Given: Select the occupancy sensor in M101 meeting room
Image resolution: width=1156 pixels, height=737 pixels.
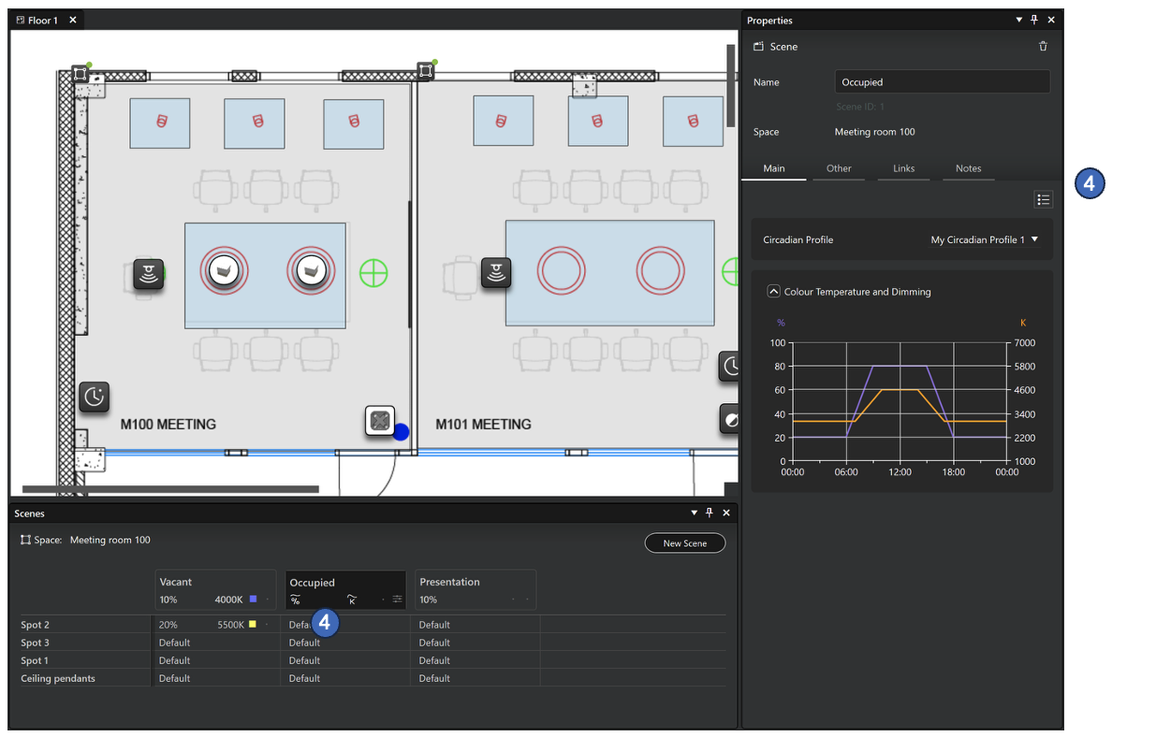Looking at the screenshot, I should click(496, 273).
